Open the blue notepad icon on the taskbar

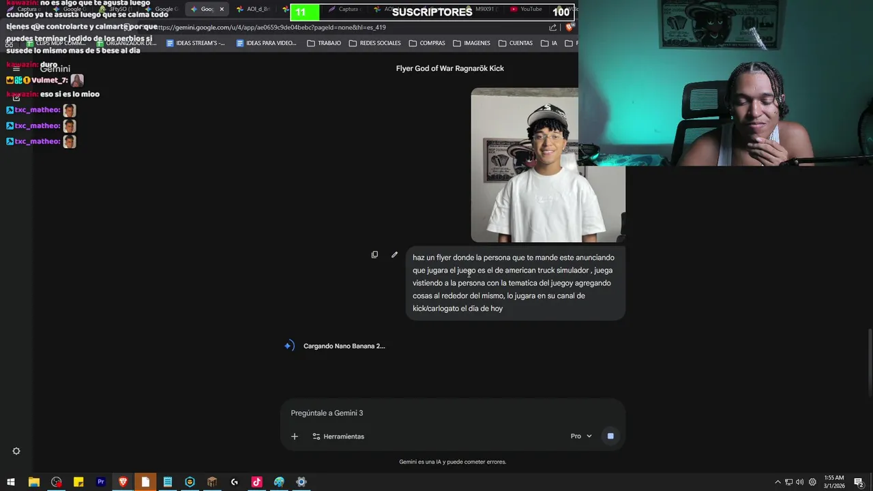pos(168,482)
